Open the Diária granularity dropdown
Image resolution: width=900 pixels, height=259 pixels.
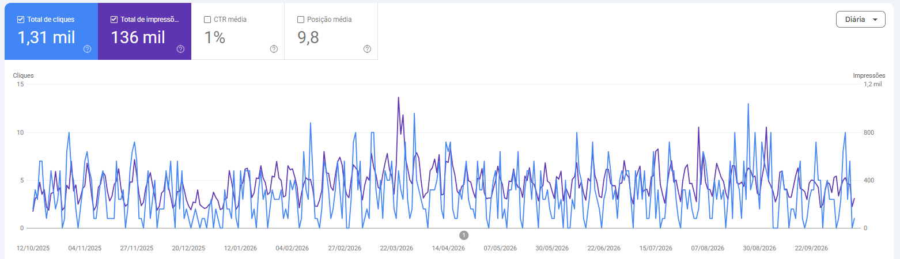click(861, 19)
